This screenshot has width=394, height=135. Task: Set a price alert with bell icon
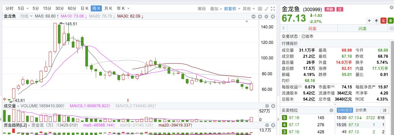click(376, 21)
